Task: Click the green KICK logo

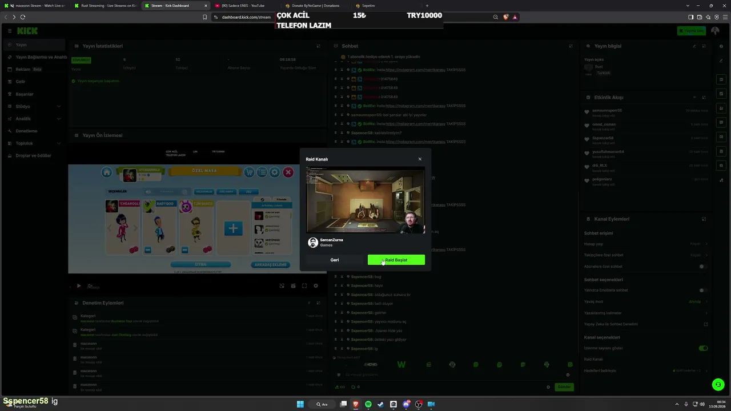Action: point(27,31)
